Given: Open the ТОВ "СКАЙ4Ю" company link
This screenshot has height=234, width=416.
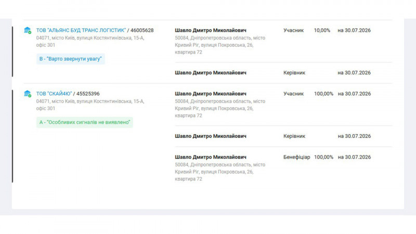Looking at the screenshot, I should click(54, 94).
